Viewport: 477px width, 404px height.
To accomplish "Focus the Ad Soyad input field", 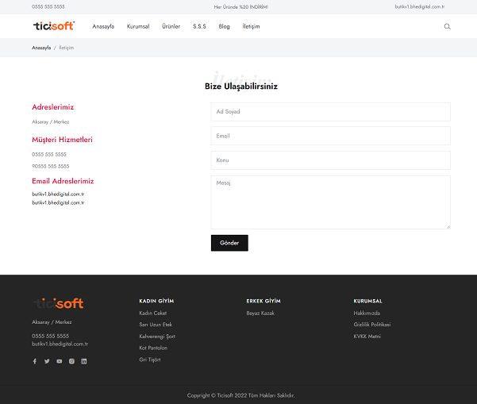I will point(330,112).
